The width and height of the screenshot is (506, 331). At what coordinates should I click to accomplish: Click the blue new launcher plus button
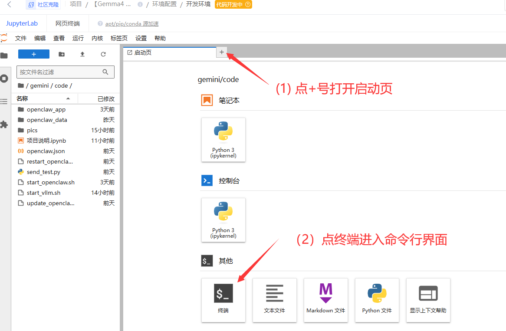(34, 54)
